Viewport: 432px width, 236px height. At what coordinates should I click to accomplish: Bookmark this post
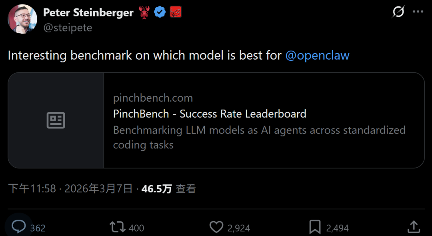315,227
